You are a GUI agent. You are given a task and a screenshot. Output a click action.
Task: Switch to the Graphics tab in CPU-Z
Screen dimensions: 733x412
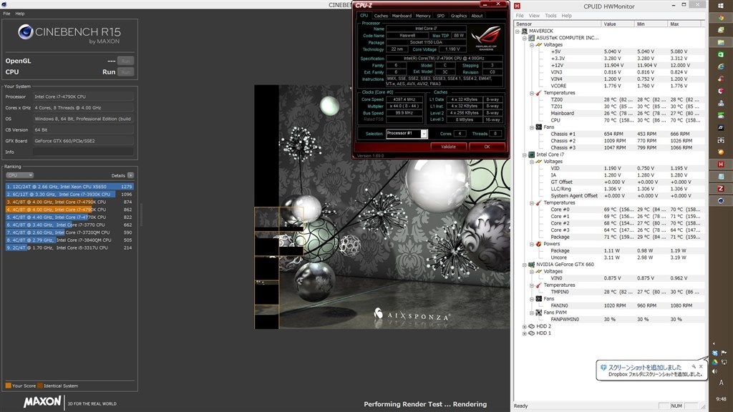click(x=459, y=16)
